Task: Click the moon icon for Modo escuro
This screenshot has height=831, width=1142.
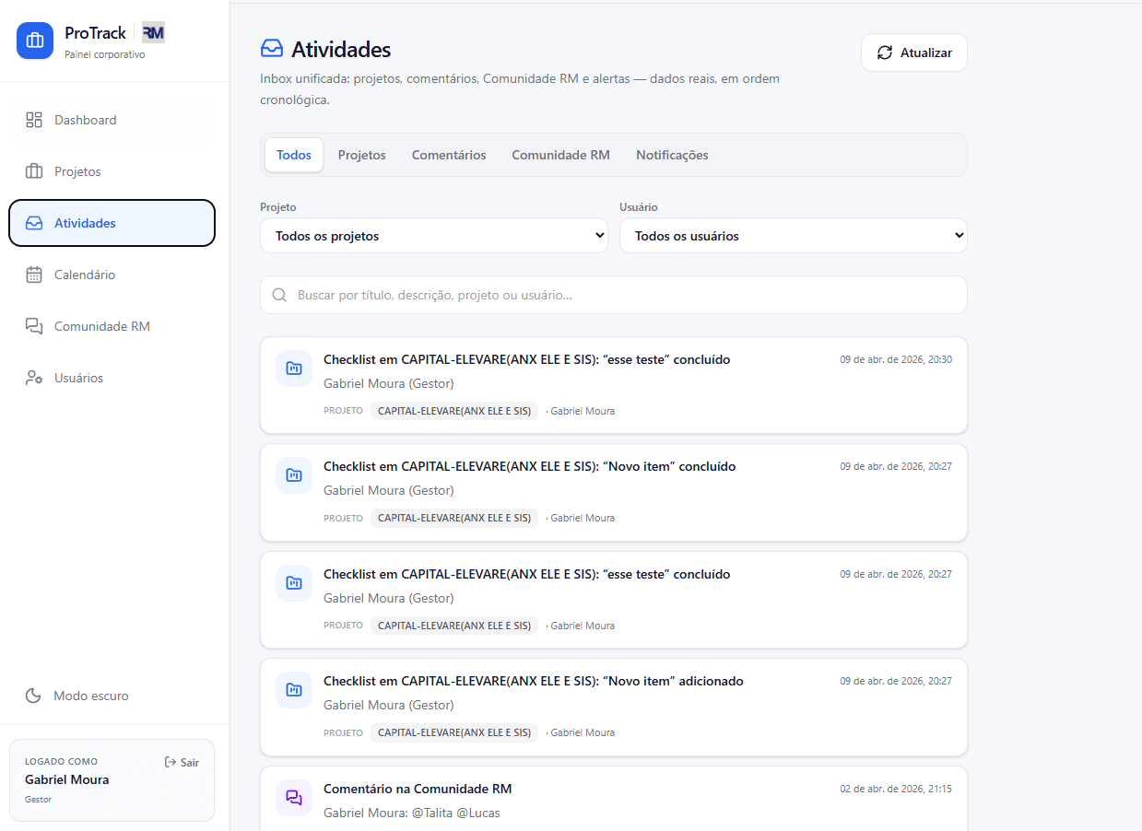Action: point(33,696)
